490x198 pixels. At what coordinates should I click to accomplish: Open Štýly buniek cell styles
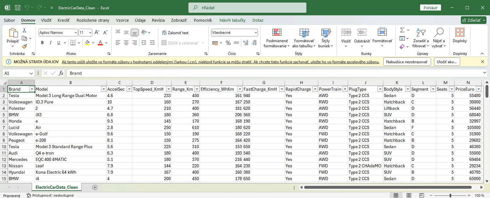326,38
